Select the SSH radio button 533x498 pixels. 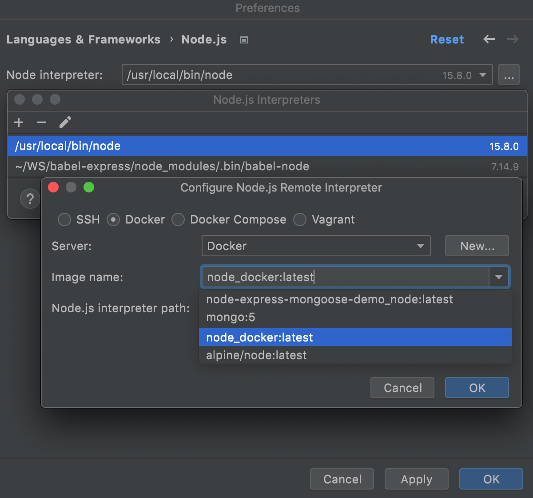click(64, 220)
